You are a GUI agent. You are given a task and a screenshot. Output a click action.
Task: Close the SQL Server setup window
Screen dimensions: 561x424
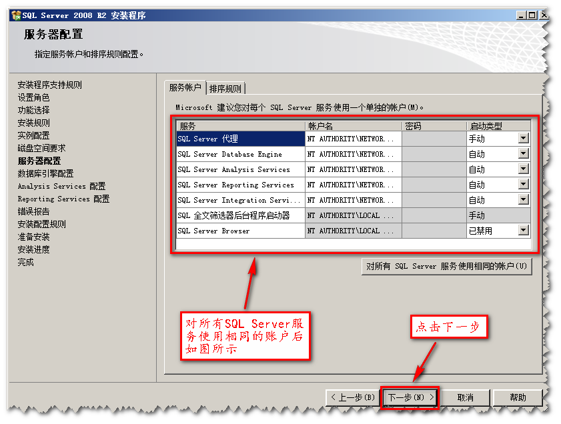[x=543, y=15]
